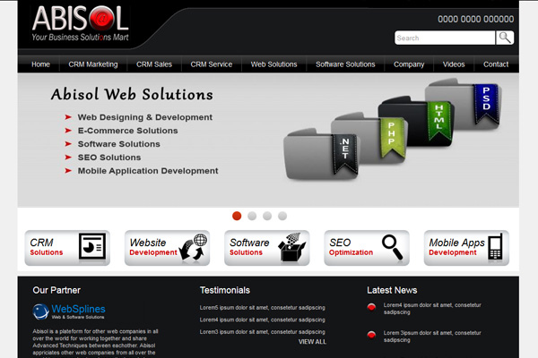Click arrow bullet beside Mobile Application Development
This screenshot has width=538, height=358.
pyautogui.click(x=68, y=171)
